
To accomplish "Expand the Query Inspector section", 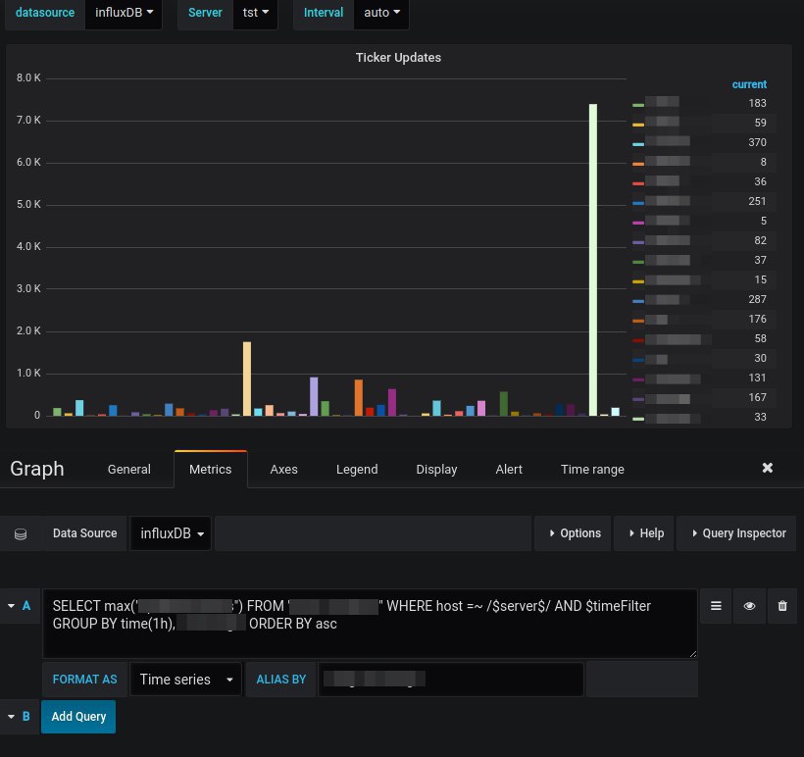I will [737, 533].
